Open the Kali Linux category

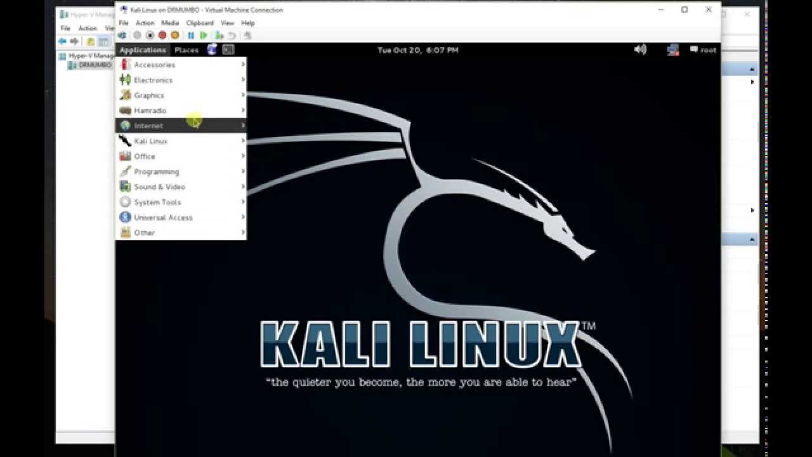click(x=181, y=141)
